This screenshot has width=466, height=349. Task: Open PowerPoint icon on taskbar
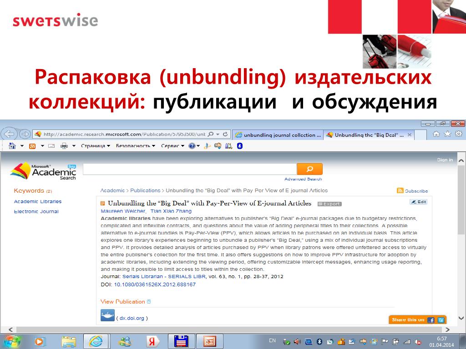(209, 341)
